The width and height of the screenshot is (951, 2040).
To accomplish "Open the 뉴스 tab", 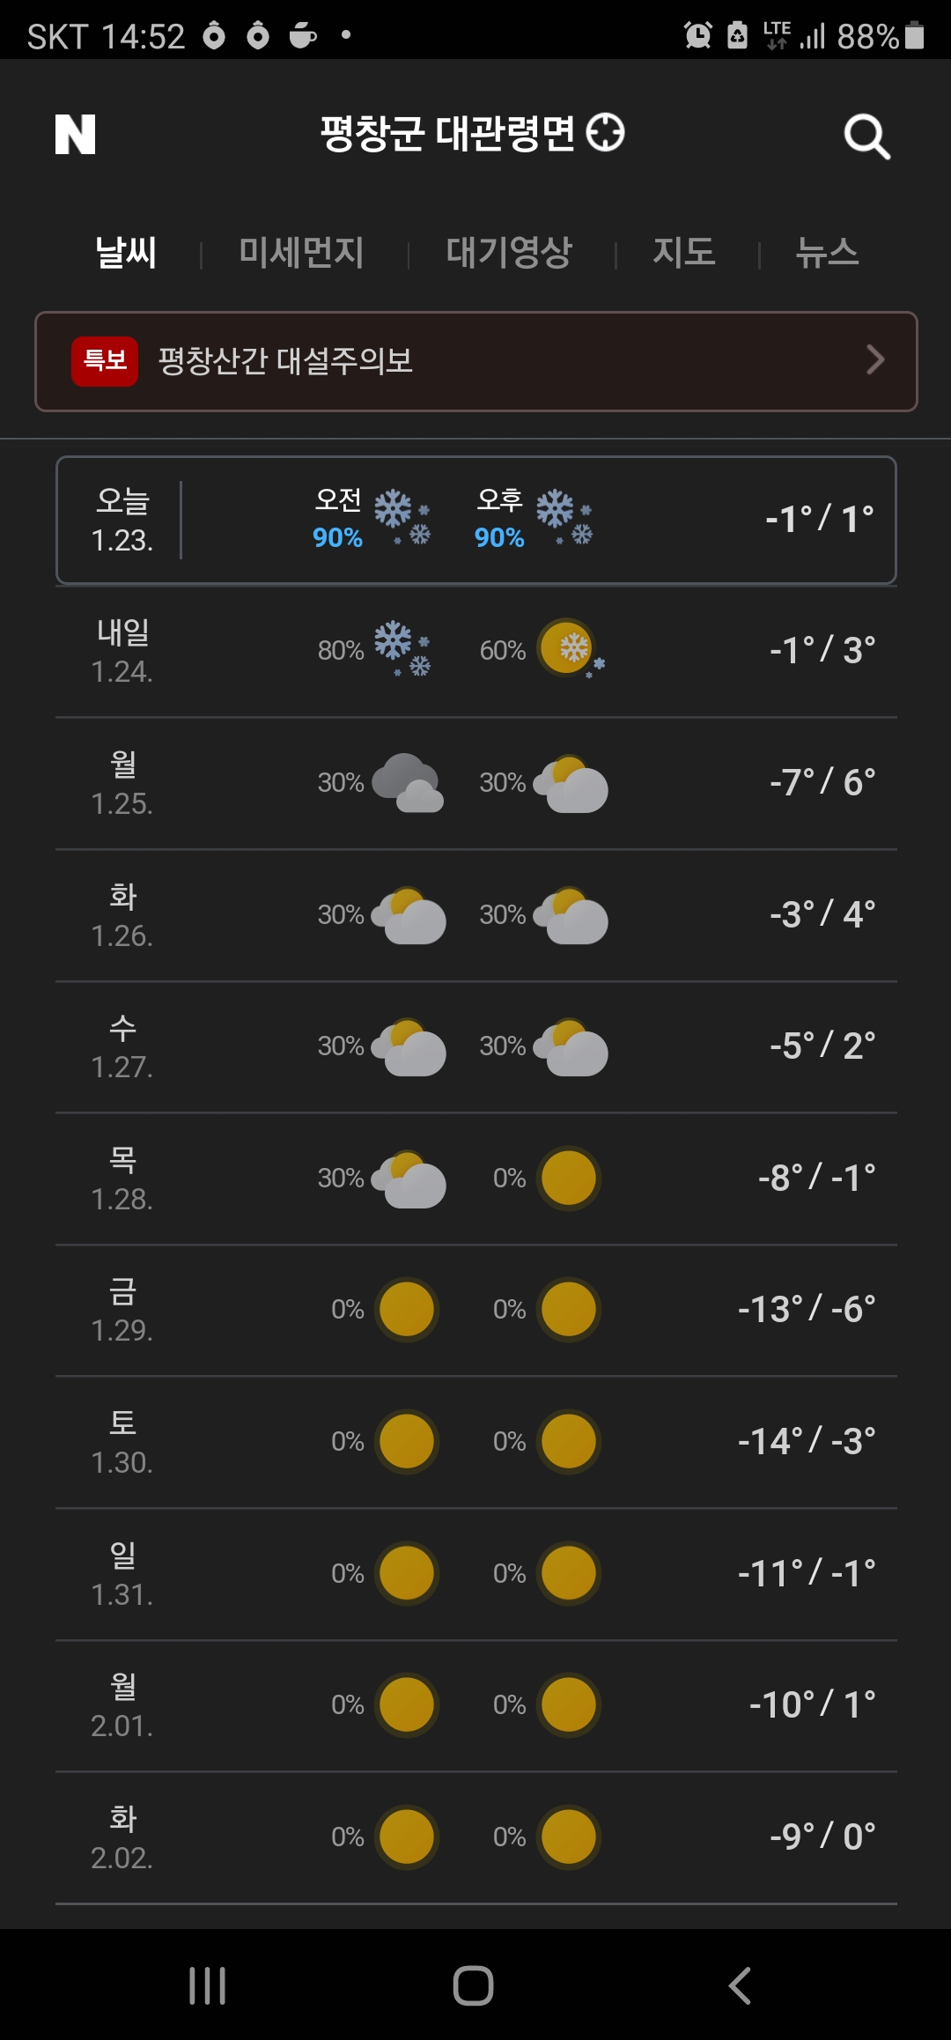I will point(827,253).
